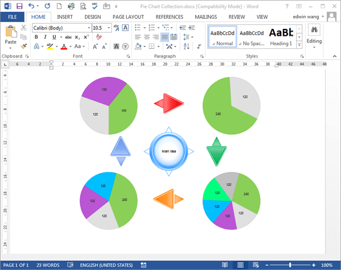Open the 23 WORDS word count dialog
Screen dimensions: 341x270
[x=48, y=265]
